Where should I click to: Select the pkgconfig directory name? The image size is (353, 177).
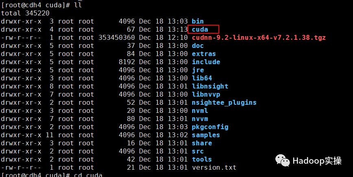coord(210,127)
